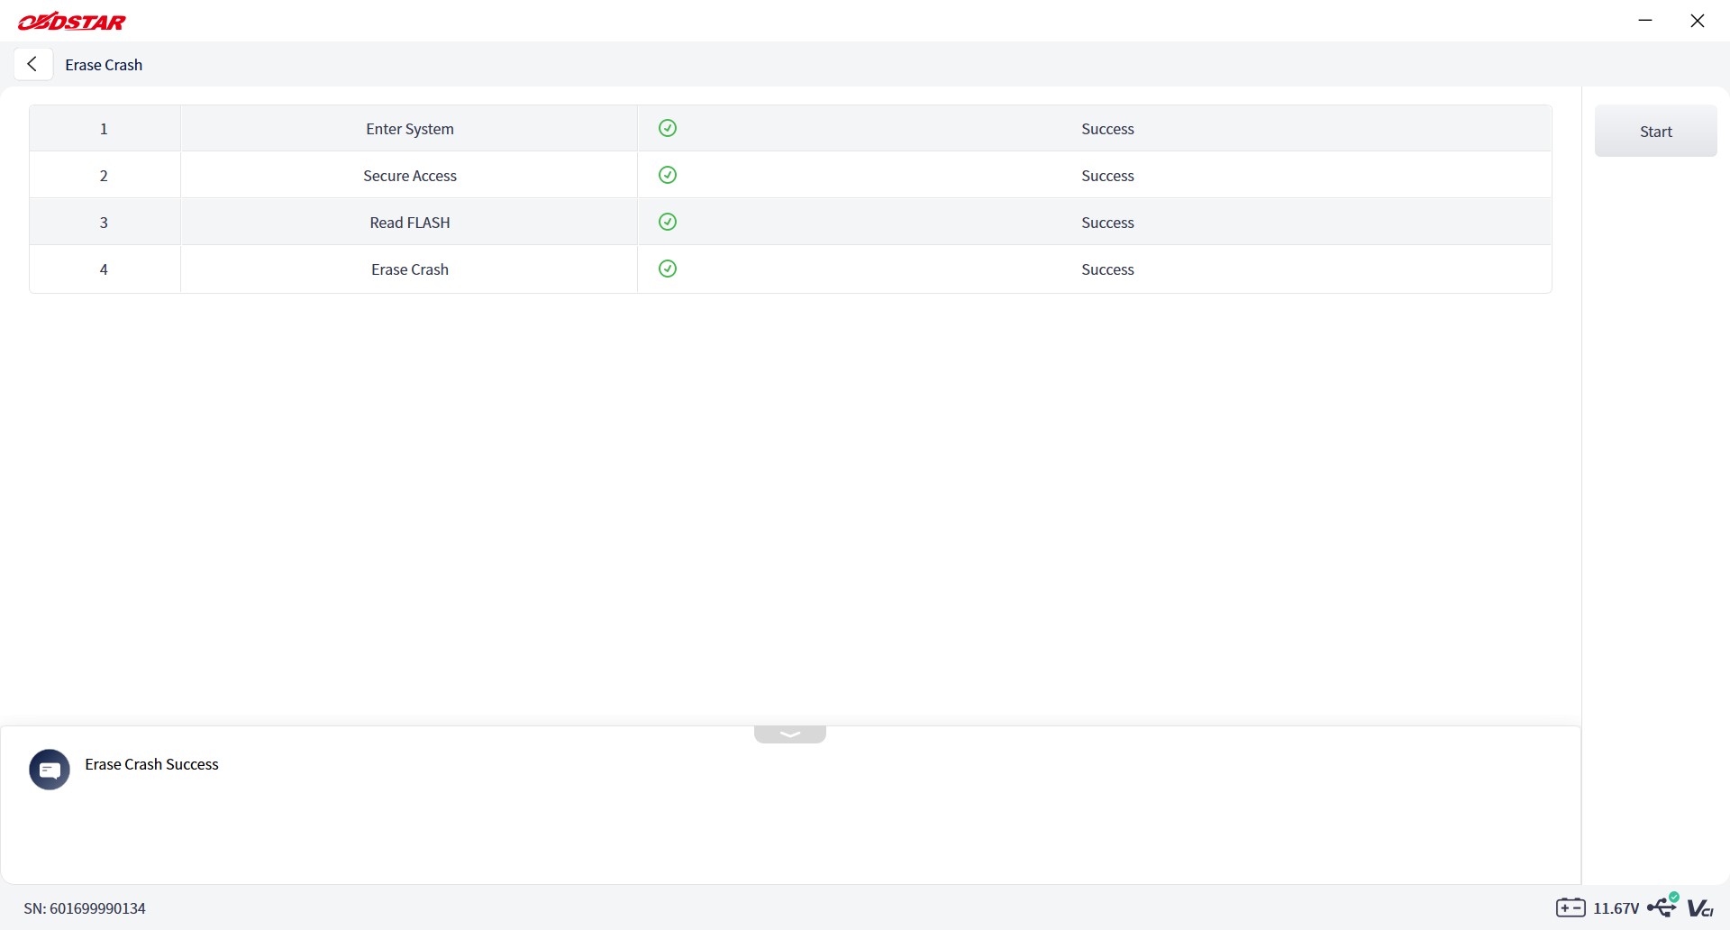
Task: Click the VCI status icon
Action: coord(1700,908)
